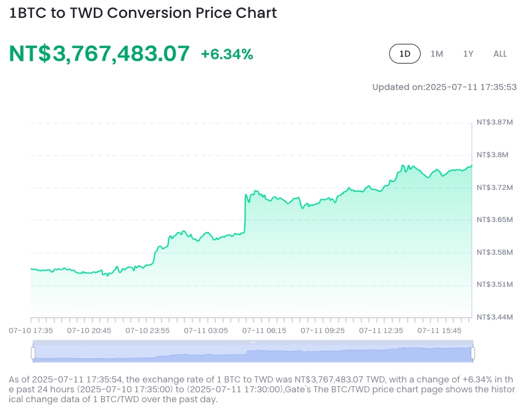The image size is (523, 409).
Task: Click the sharp price jump on the chart line
Action: click(x=245, y=213)
